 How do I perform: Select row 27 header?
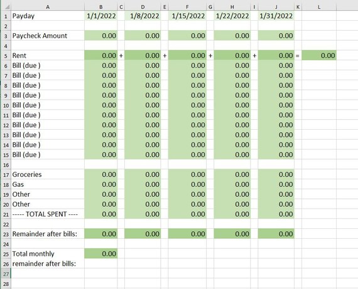point(6,273)
